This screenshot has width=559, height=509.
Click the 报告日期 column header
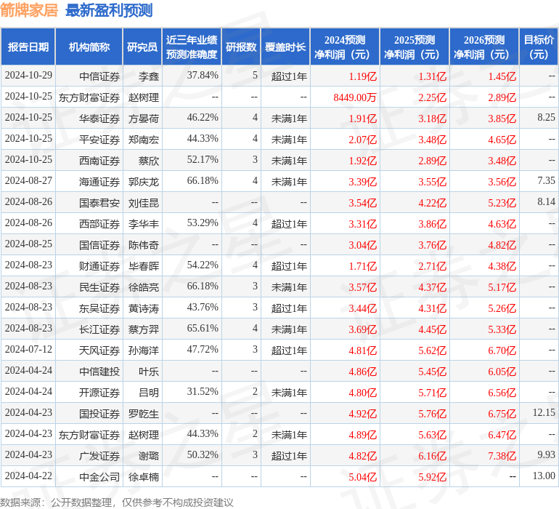click(x=28, y=47)
